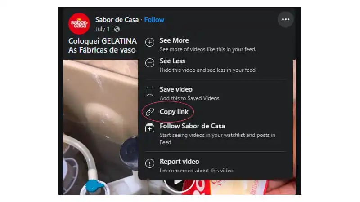Click the See Less minus circle icon
The image size is (360, 202).
point(150,63)
